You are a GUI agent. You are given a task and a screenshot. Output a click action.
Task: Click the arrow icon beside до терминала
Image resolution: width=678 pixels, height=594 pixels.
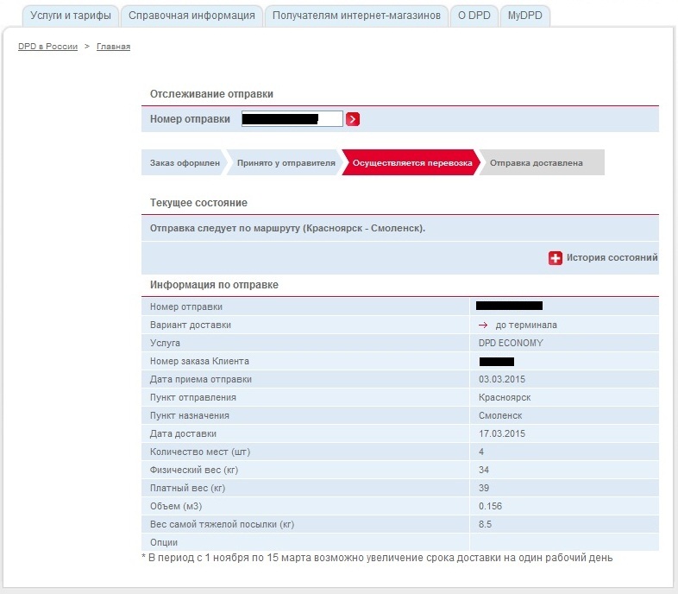[x=483, y=325]
